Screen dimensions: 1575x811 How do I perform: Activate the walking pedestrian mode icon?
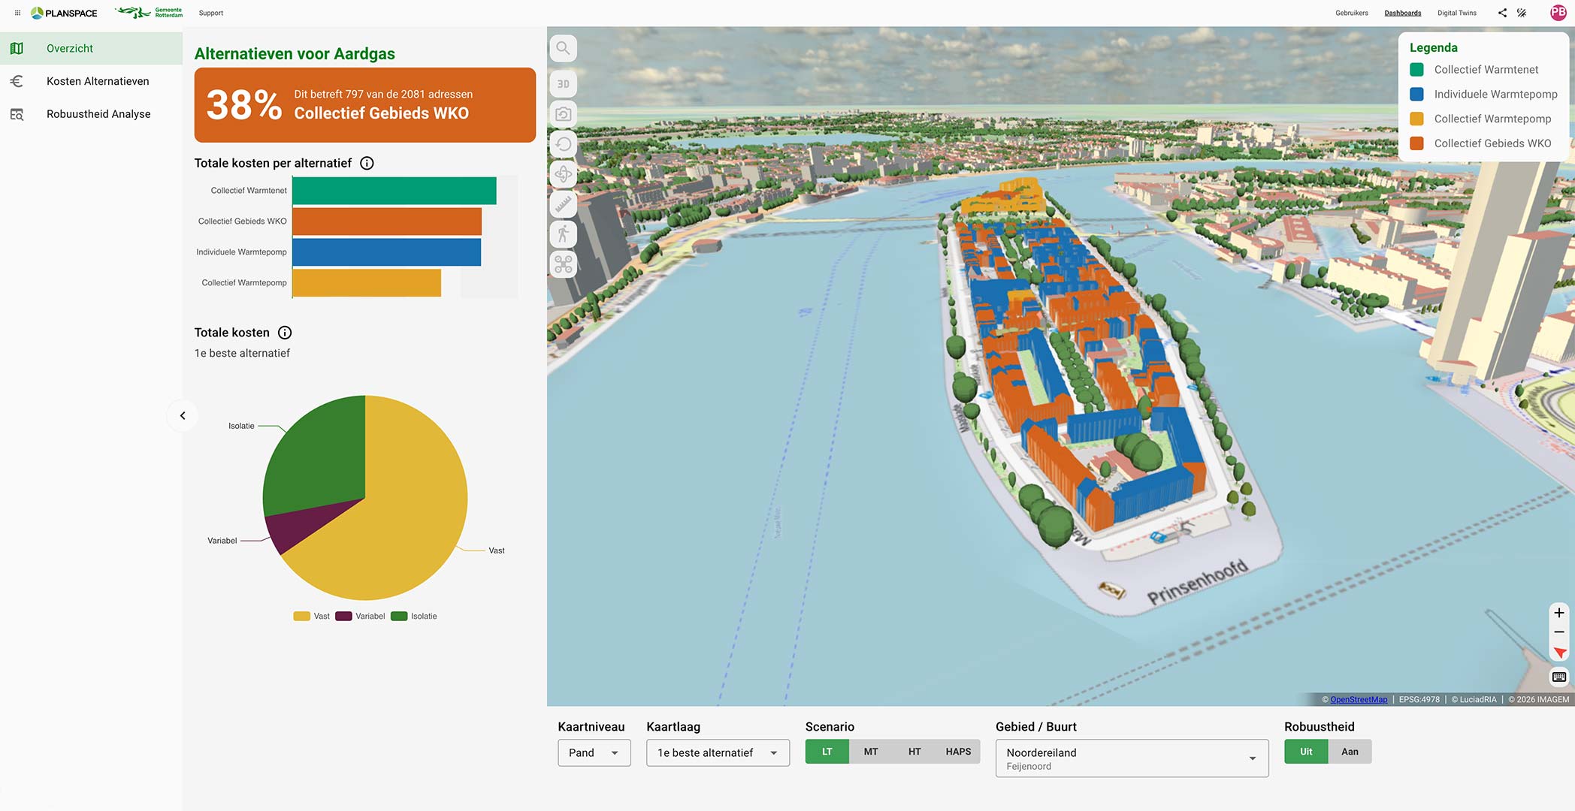click(563, 234)
